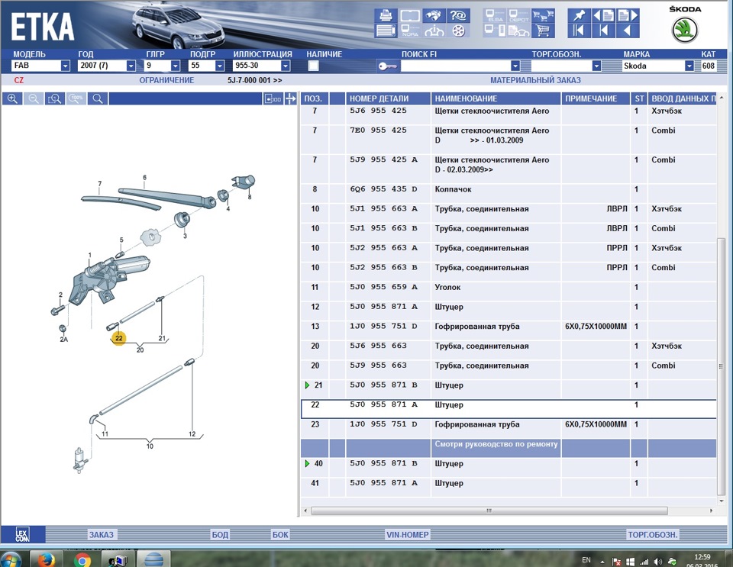The height and width of the screenshot is (567, 733).
Task: Click the key icon beside search field
Action: tap(388, 66)
